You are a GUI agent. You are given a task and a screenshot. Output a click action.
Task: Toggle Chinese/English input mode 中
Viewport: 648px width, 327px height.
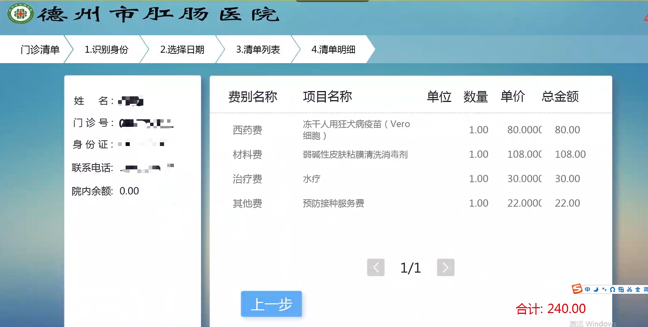click(587, 289)
